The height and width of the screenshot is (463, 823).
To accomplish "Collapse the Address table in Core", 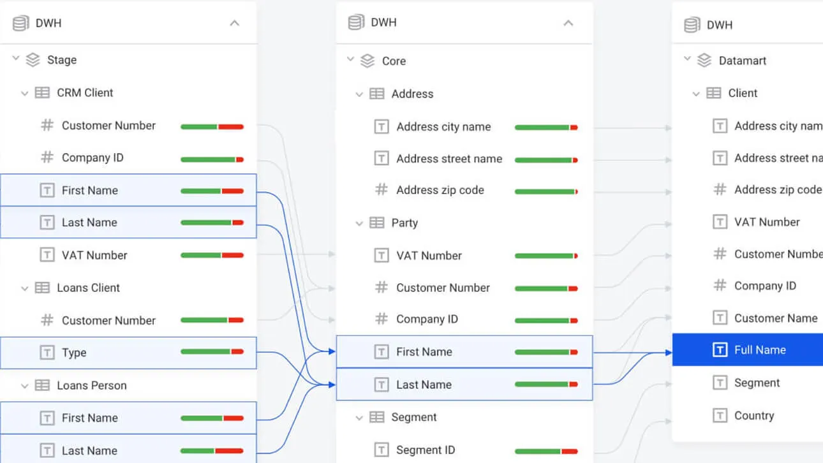I will coord(359,94).
